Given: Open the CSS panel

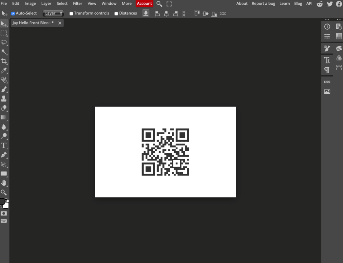Looking at the screenshot, I should [x=327, y=82].
